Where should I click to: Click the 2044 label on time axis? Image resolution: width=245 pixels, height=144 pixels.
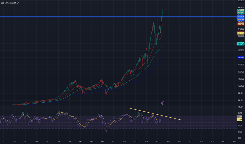[234, 141]
